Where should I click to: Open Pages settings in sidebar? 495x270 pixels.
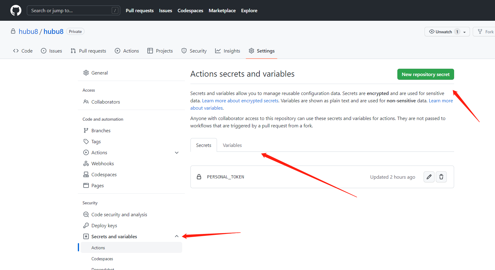pos(97,186)
